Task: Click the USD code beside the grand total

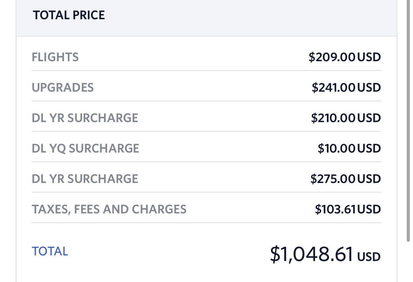Action: [x=369, y=256]
